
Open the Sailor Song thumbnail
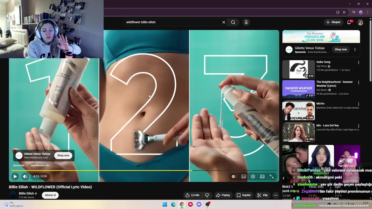(x=298, y=69)
